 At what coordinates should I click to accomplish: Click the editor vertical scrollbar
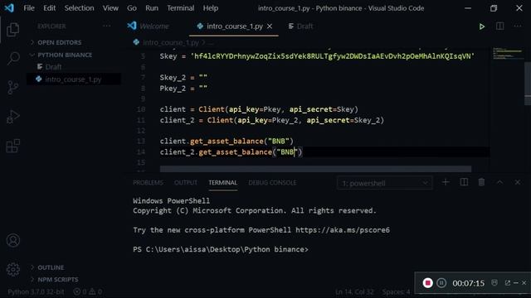528,83
